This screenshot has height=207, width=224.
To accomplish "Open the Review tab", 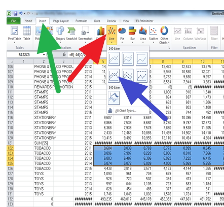I will click(x=111, y=21).
